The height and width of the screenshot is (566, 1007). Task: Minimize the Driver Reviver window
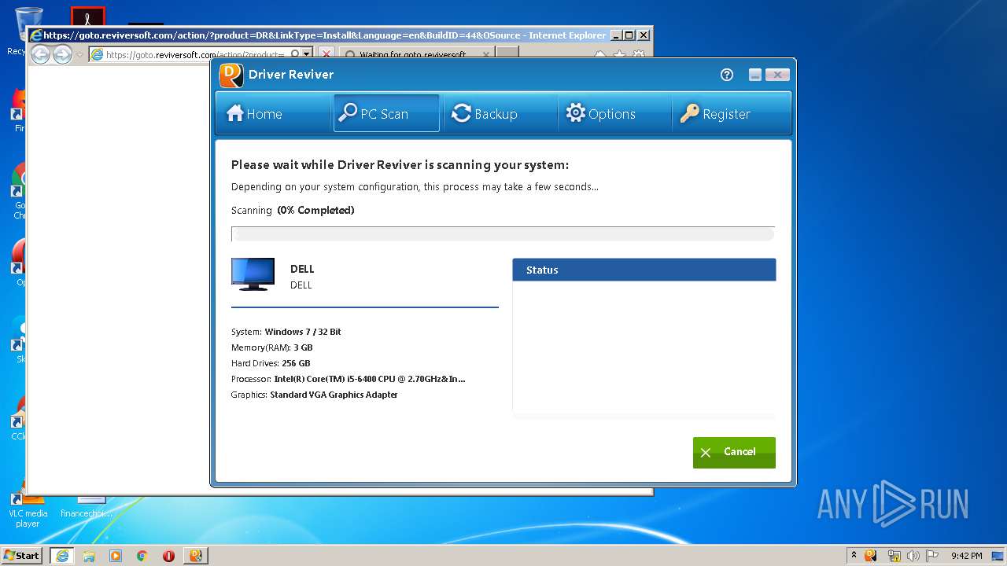pos(755,75)
